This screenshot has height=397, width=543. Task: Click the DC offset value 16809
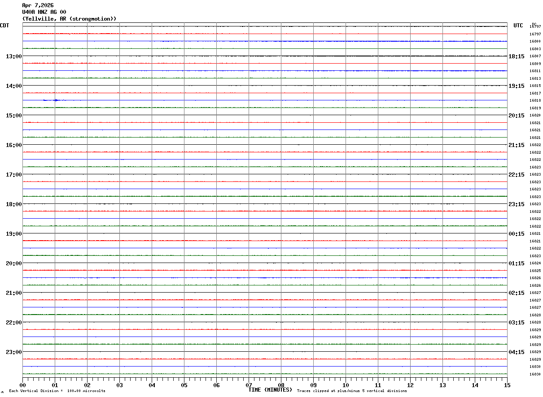(535, 64)
